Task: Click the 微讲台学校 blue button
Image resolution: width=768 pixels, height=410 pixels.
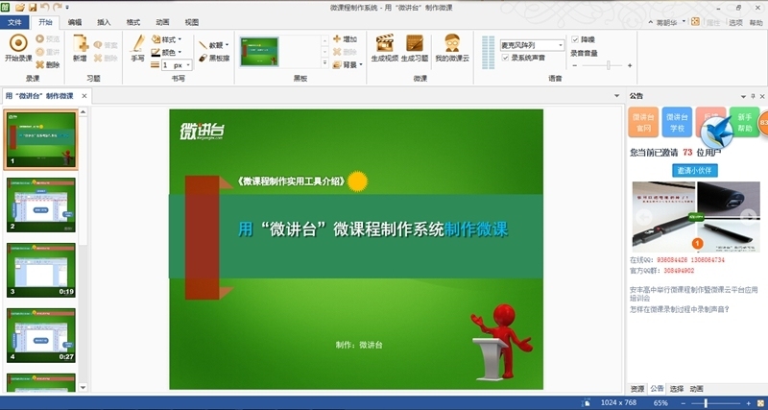Action: [x=677, y=122]
